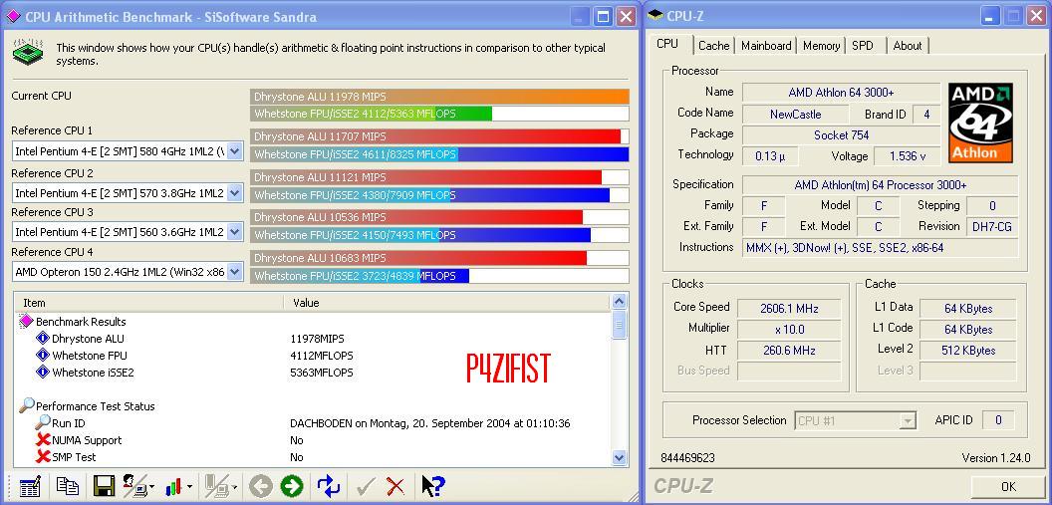This screenshot has width=1052, height=505.
Task: Click the Run ID value DACHBODEN on Montag
Action: point(430,423)
